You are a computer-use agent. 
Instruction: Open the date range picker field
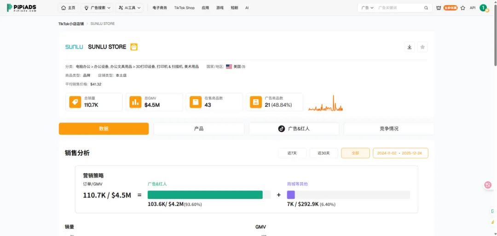(400, 153)
